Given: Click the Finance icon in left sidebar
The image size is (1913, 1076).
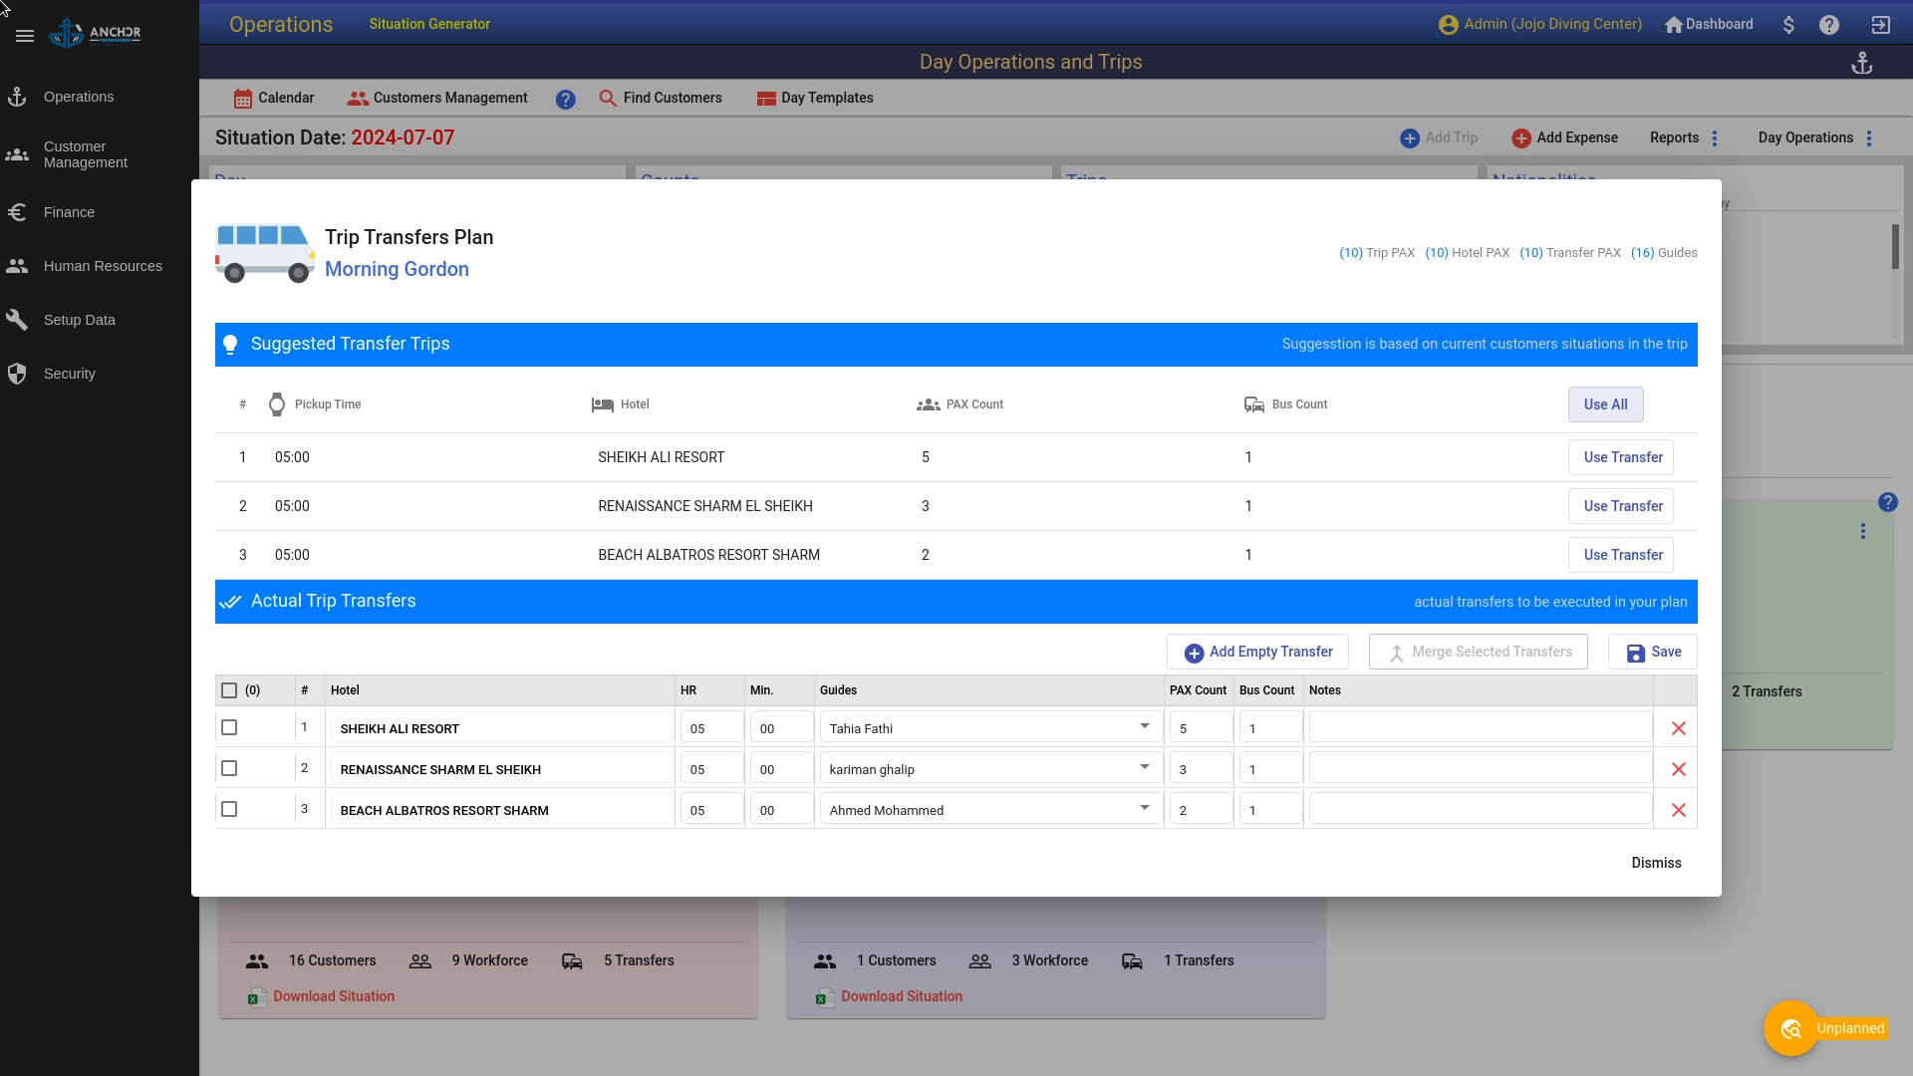Looking at the screenshot, I should pos(18,211).
